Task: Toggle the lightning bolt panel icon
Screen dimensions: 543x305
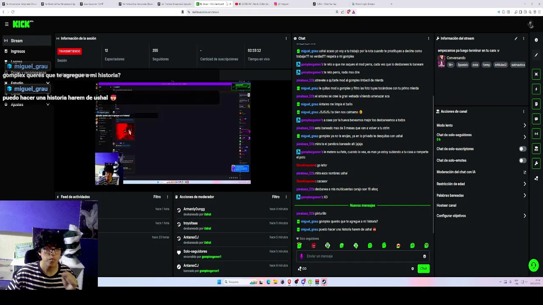Action: point(536,89)
